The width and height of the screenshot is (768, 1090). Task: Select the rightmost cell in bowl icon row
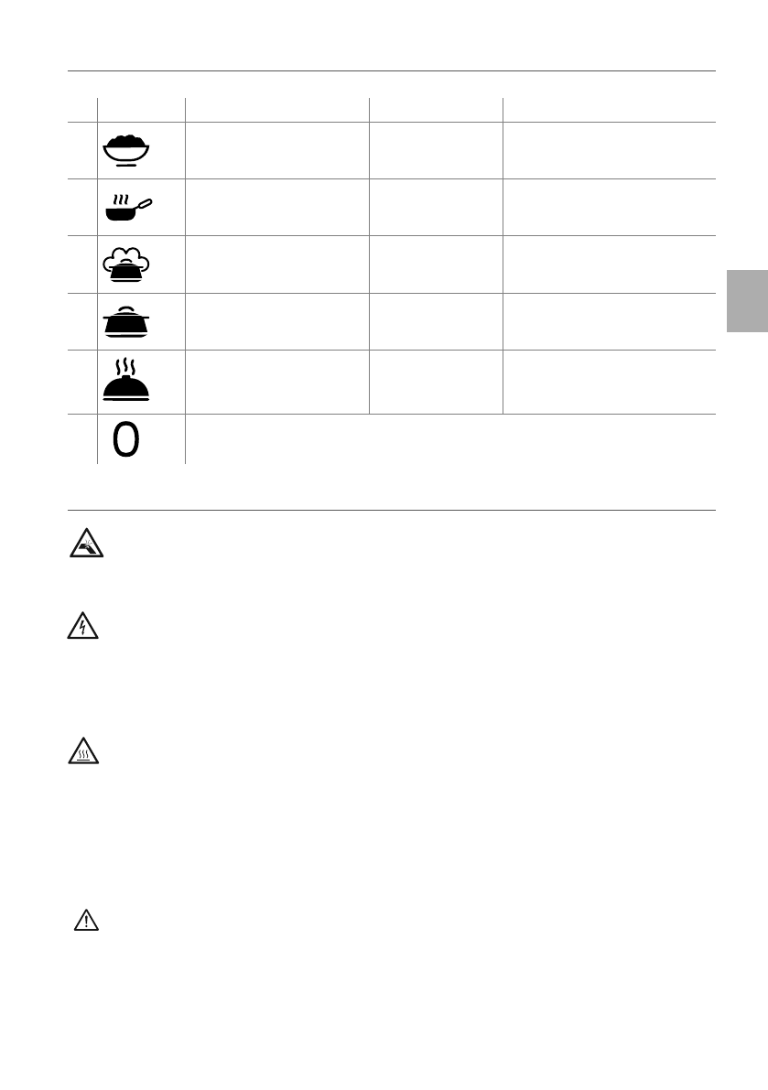[x=608, y=149]
